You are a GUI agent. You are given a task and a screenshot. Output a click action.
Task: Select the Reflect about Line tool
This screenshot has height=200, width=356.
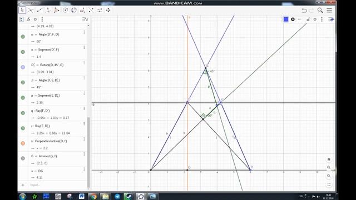point(91,10)
